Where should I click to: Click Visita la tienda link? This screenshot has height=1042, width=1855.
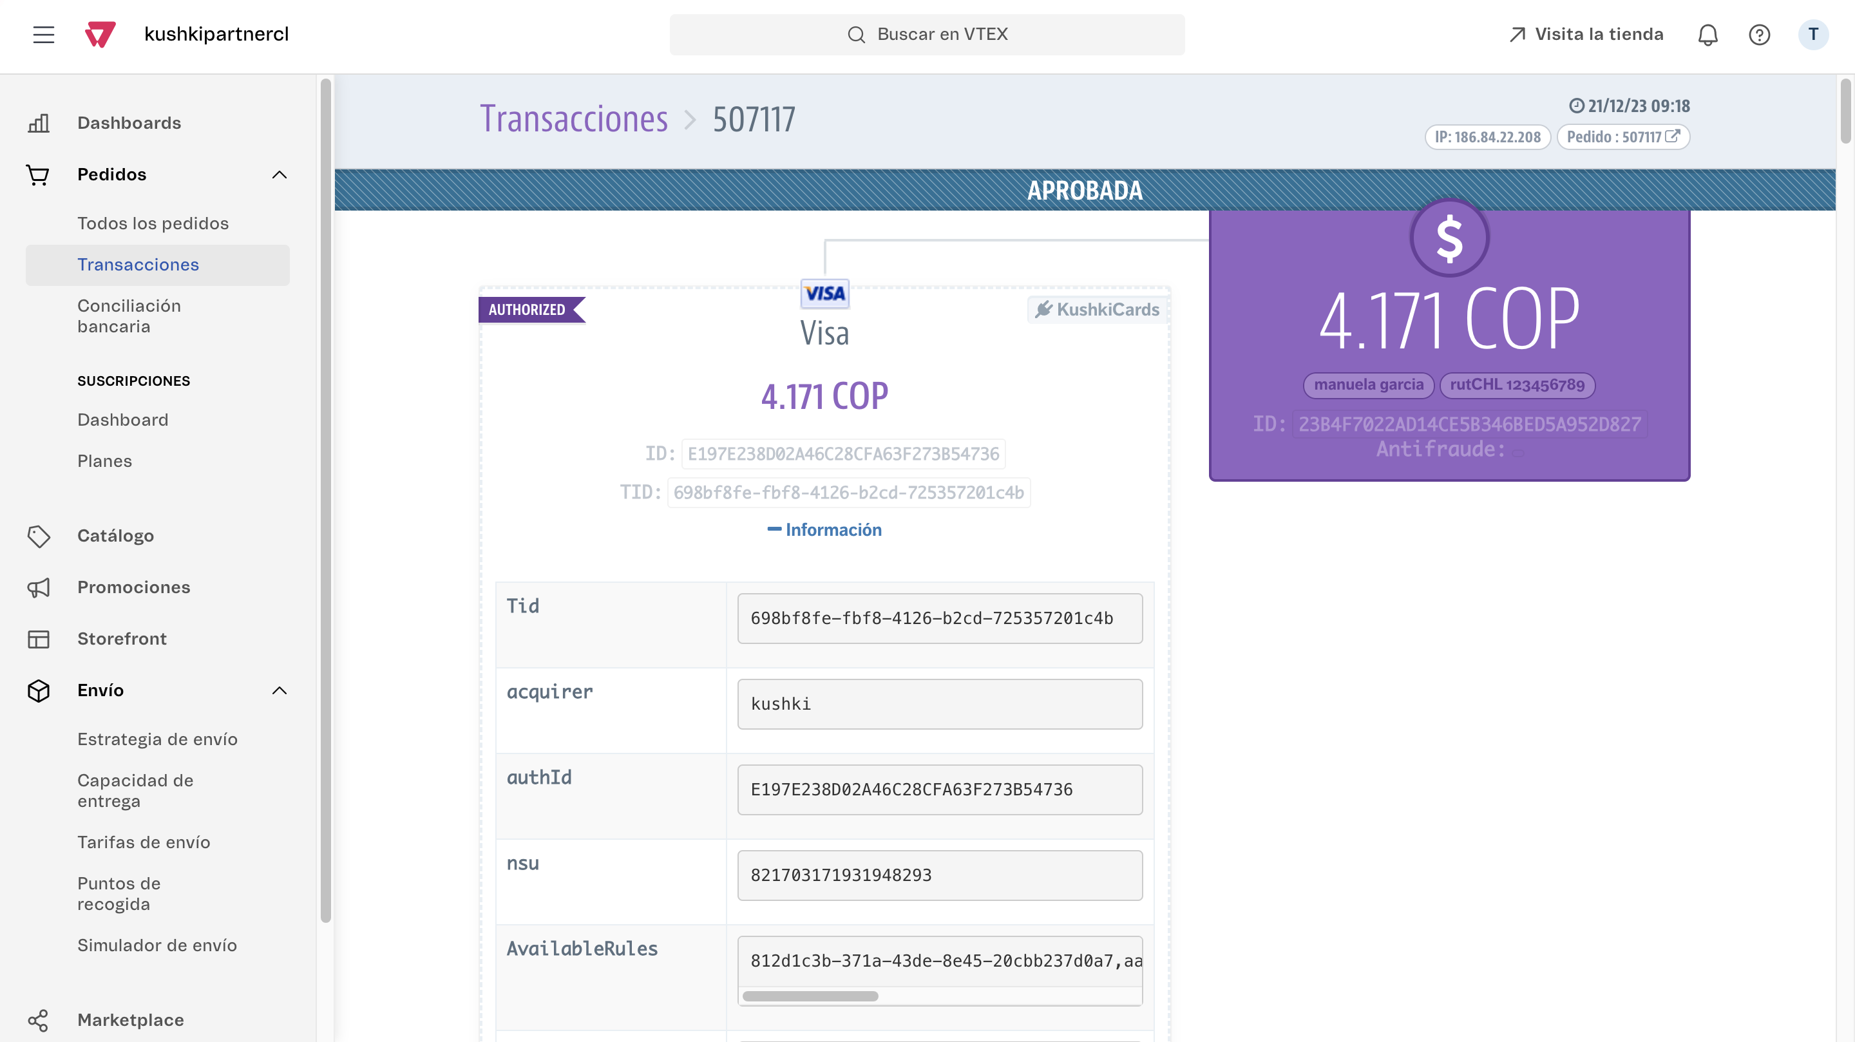[x=1585, y=35]
